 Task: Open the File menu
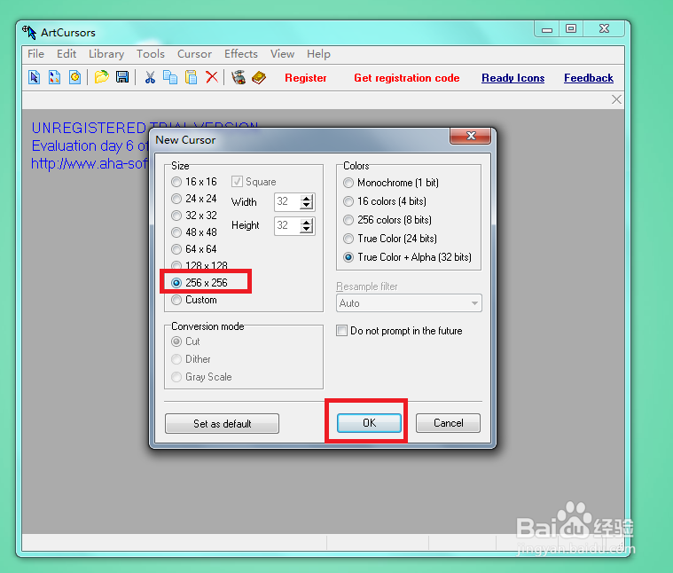[x=36, y=54]
